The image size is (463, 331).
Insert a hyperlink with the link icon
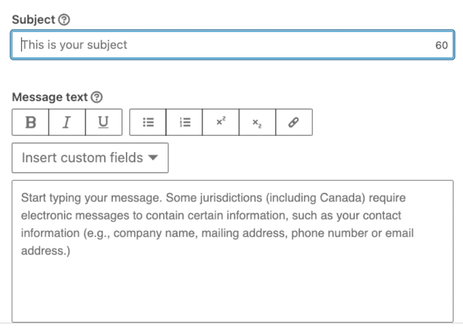click(x=294, y=122)
